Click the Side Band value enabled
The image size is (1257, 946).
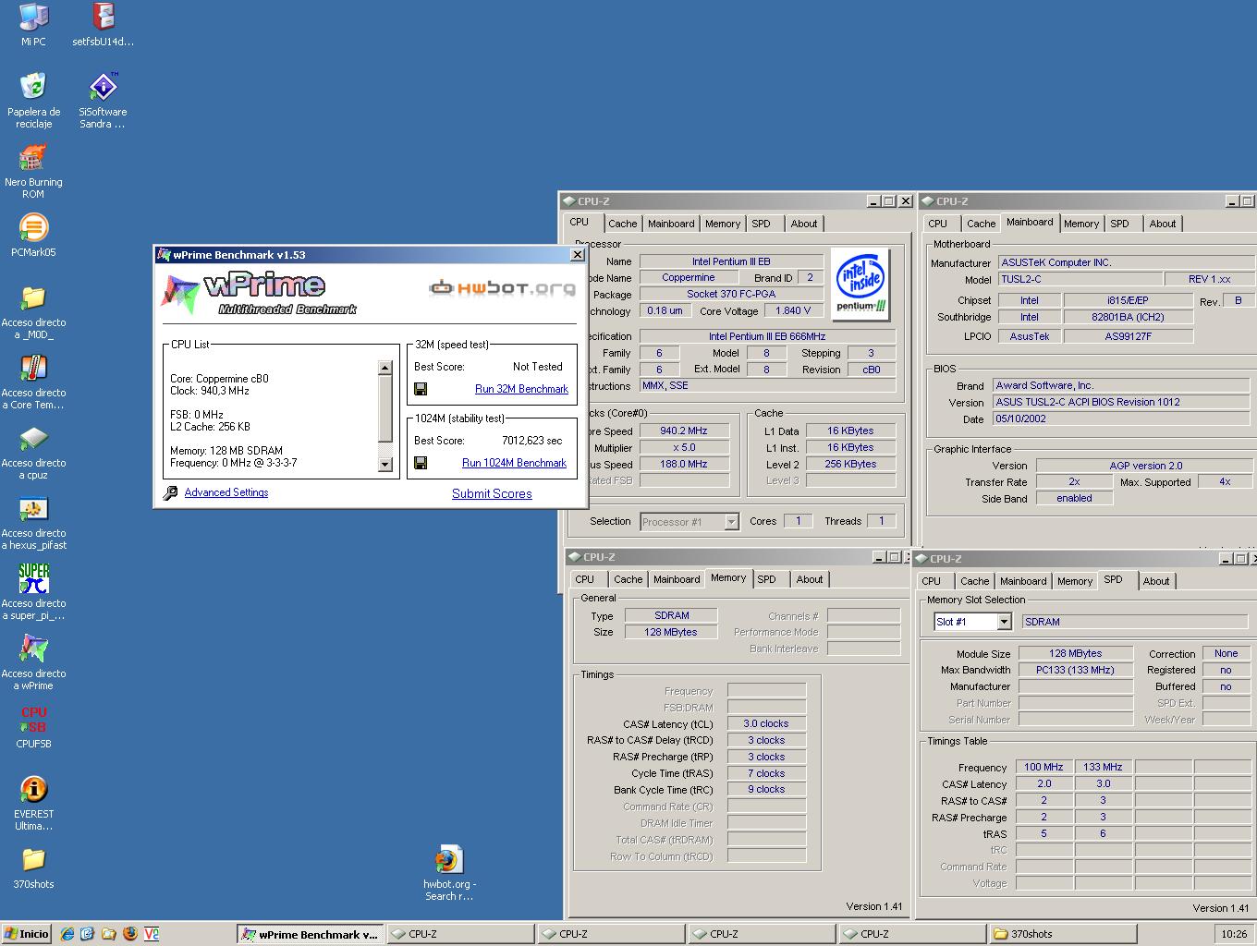pos(1074,498)
